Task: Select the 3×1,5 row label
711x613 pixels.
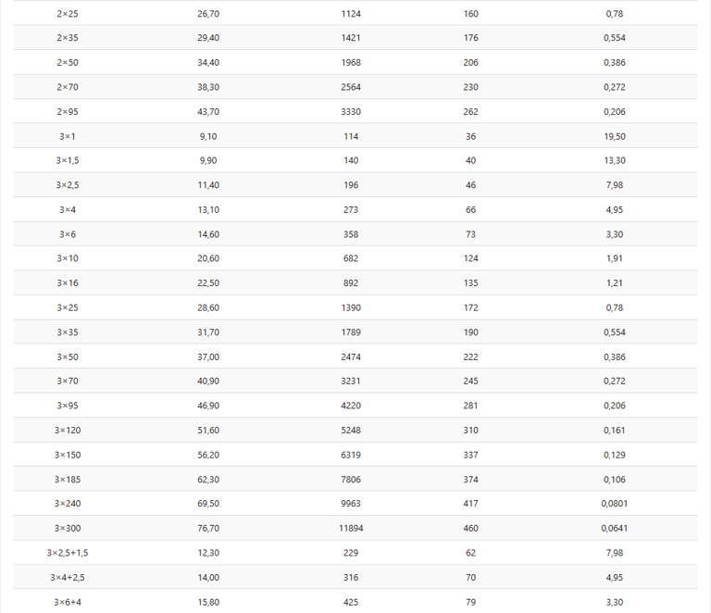Action: (67, 161)
